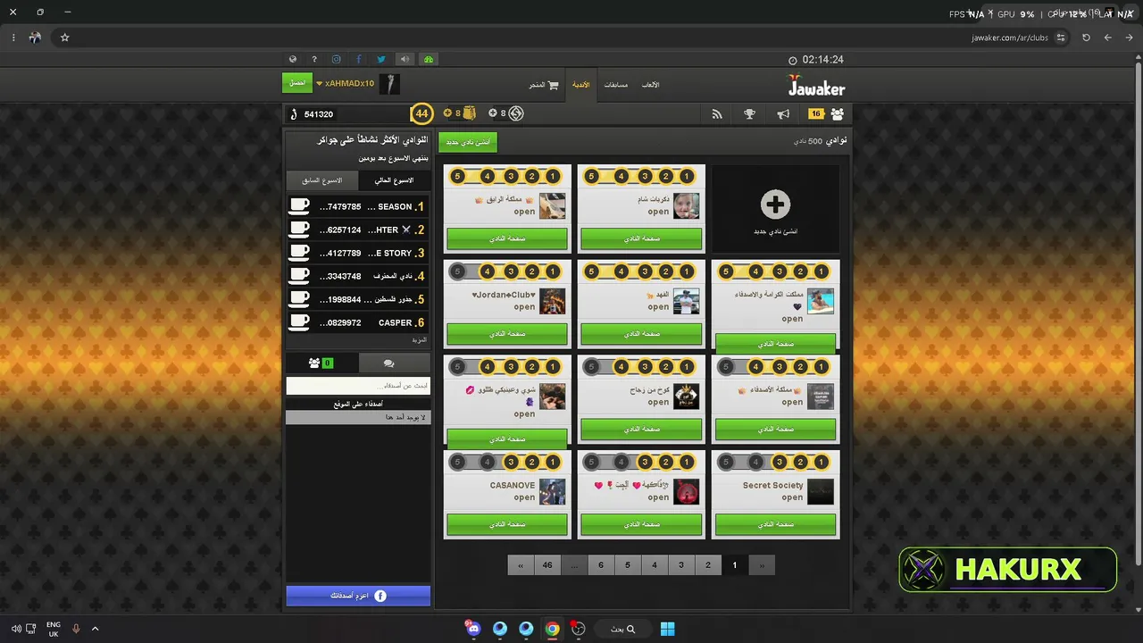The width and height of the screenshot is (1143, 643).
Task: Open club page for CASANOVE
Action: click(507, 524)
